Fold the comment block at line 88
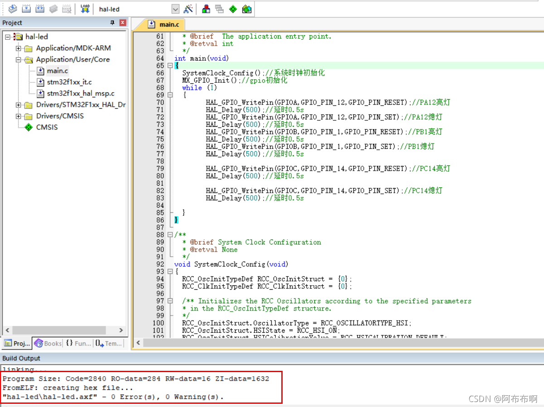Viewport: 544px width, 407px height. [170, 235]
